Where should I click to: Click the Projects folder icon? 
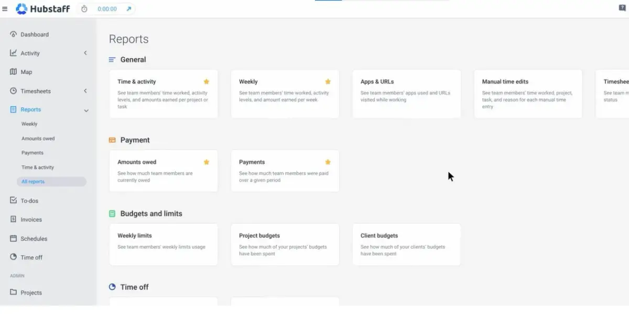point(14,292)
